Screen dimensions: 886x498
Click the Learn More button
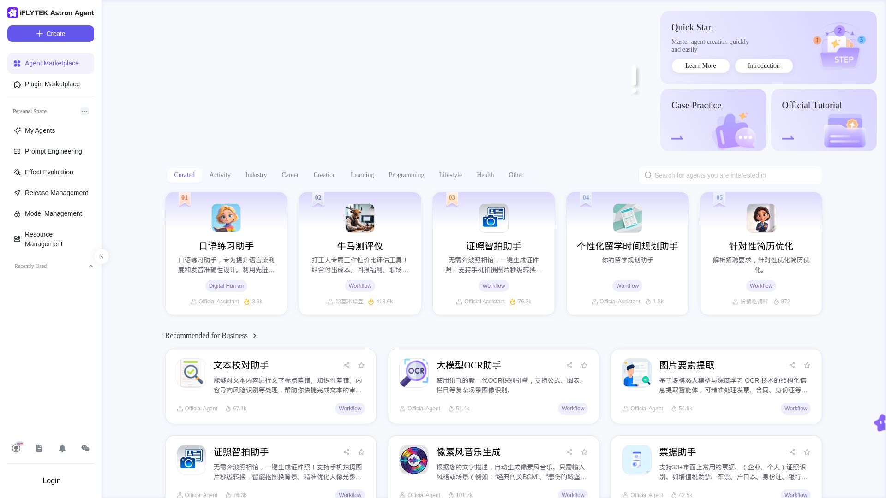[700, 66]
